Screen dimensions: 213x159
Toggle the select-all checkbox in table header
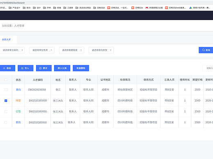point(6,80)
